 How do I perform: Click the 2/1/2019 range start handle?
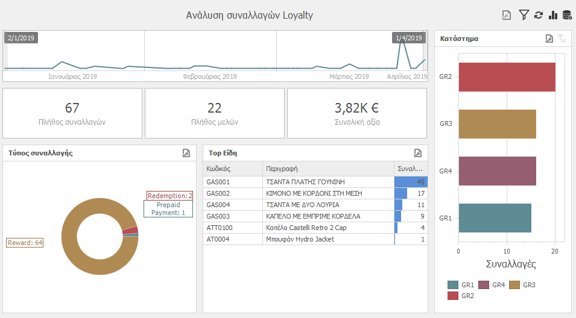click(x=21, y=38)
